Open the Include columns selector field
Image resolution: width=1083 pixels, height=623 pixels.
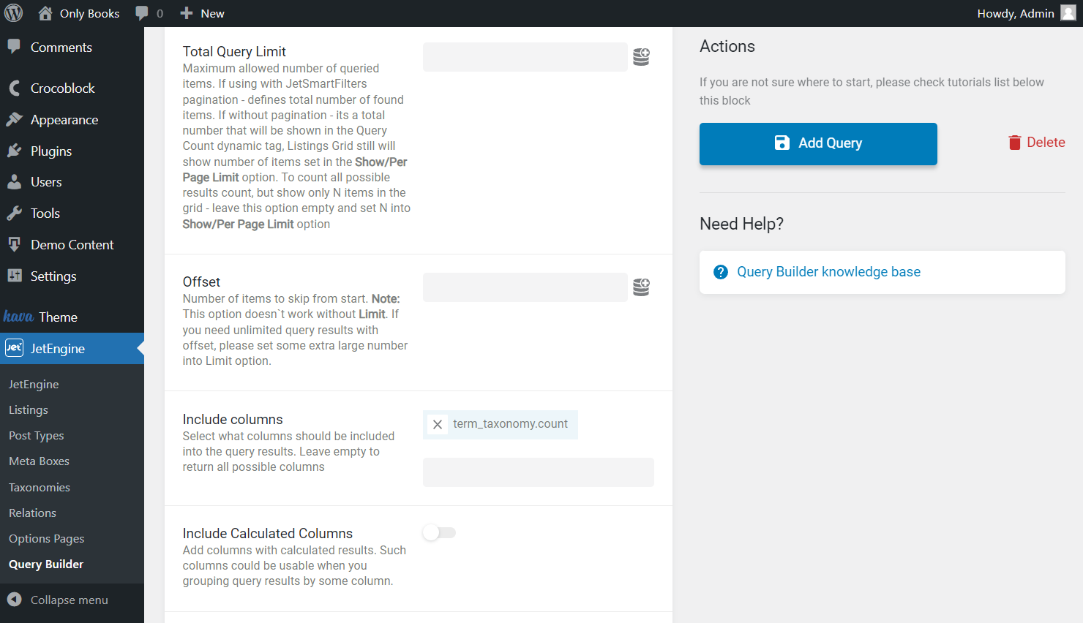539,472
